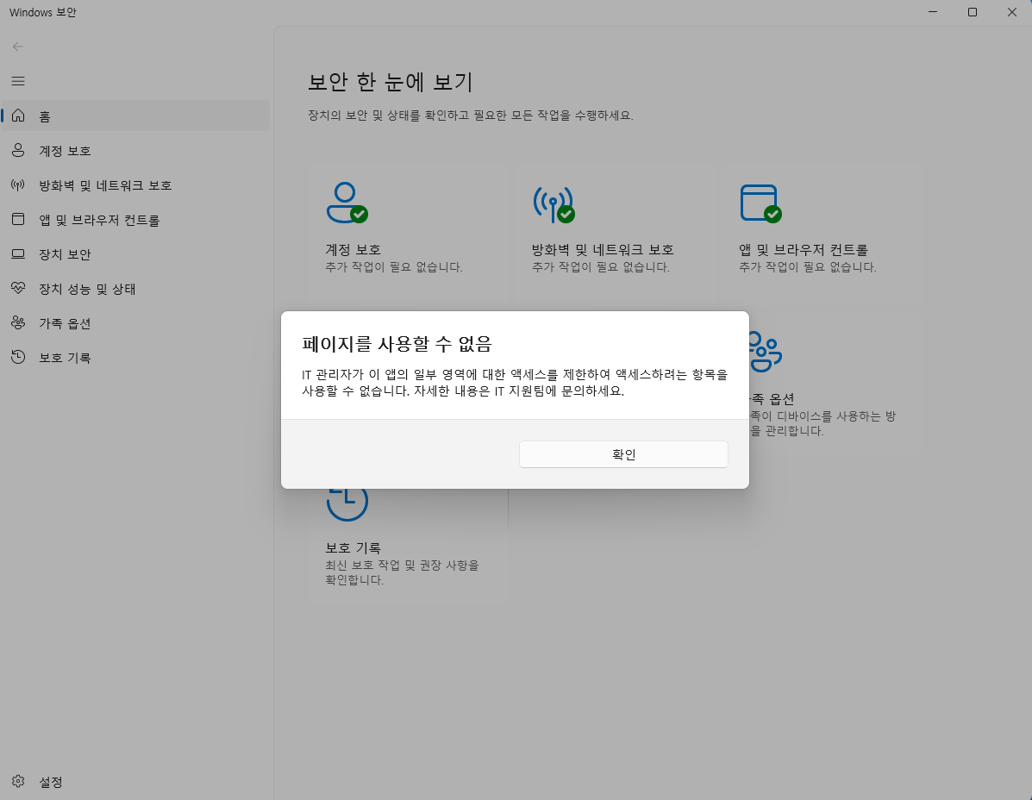1032x800 pixels.
Task: Open the 계정 보호 shield icon tile
Action: pyautogui.click(x=348, y=203)
